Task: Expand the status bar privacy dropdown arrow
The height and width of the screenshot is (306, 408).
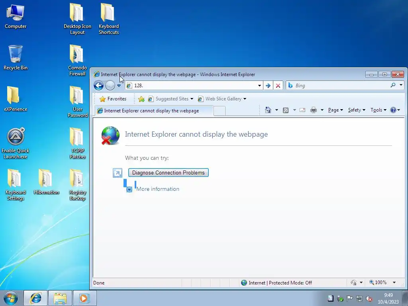Action: (361, 282)
